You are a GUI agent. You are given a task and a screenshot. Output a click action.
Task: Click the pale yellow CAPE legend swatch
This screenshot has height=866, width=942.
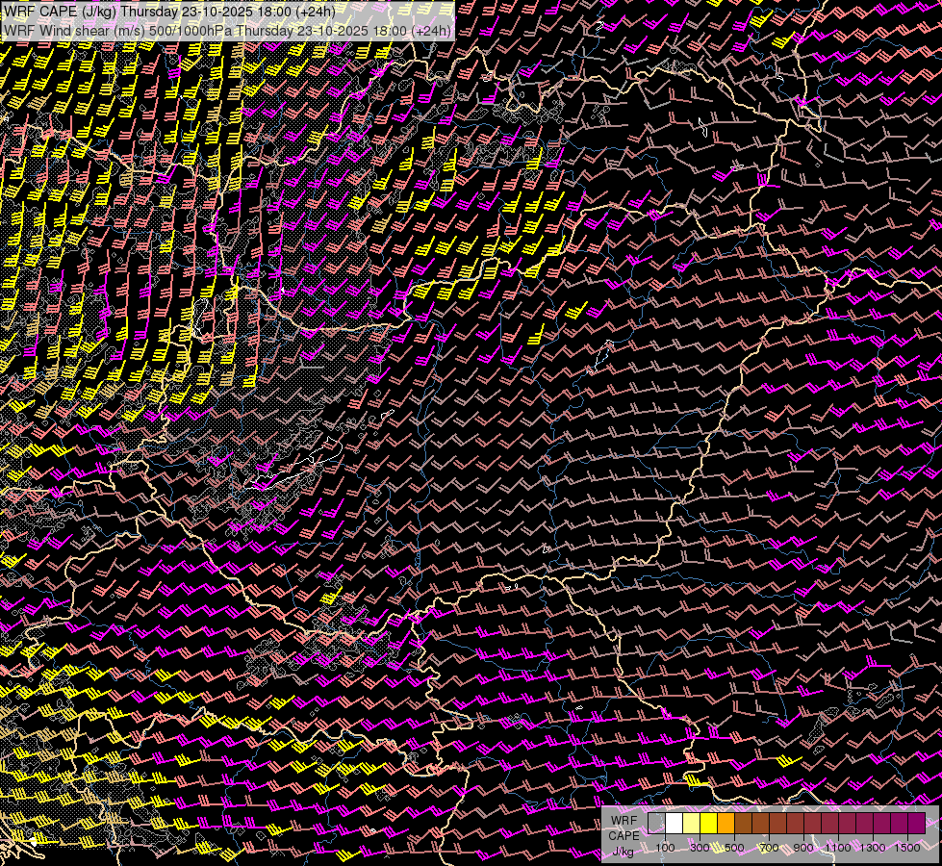pyautogui.click(x=692, y=823)
